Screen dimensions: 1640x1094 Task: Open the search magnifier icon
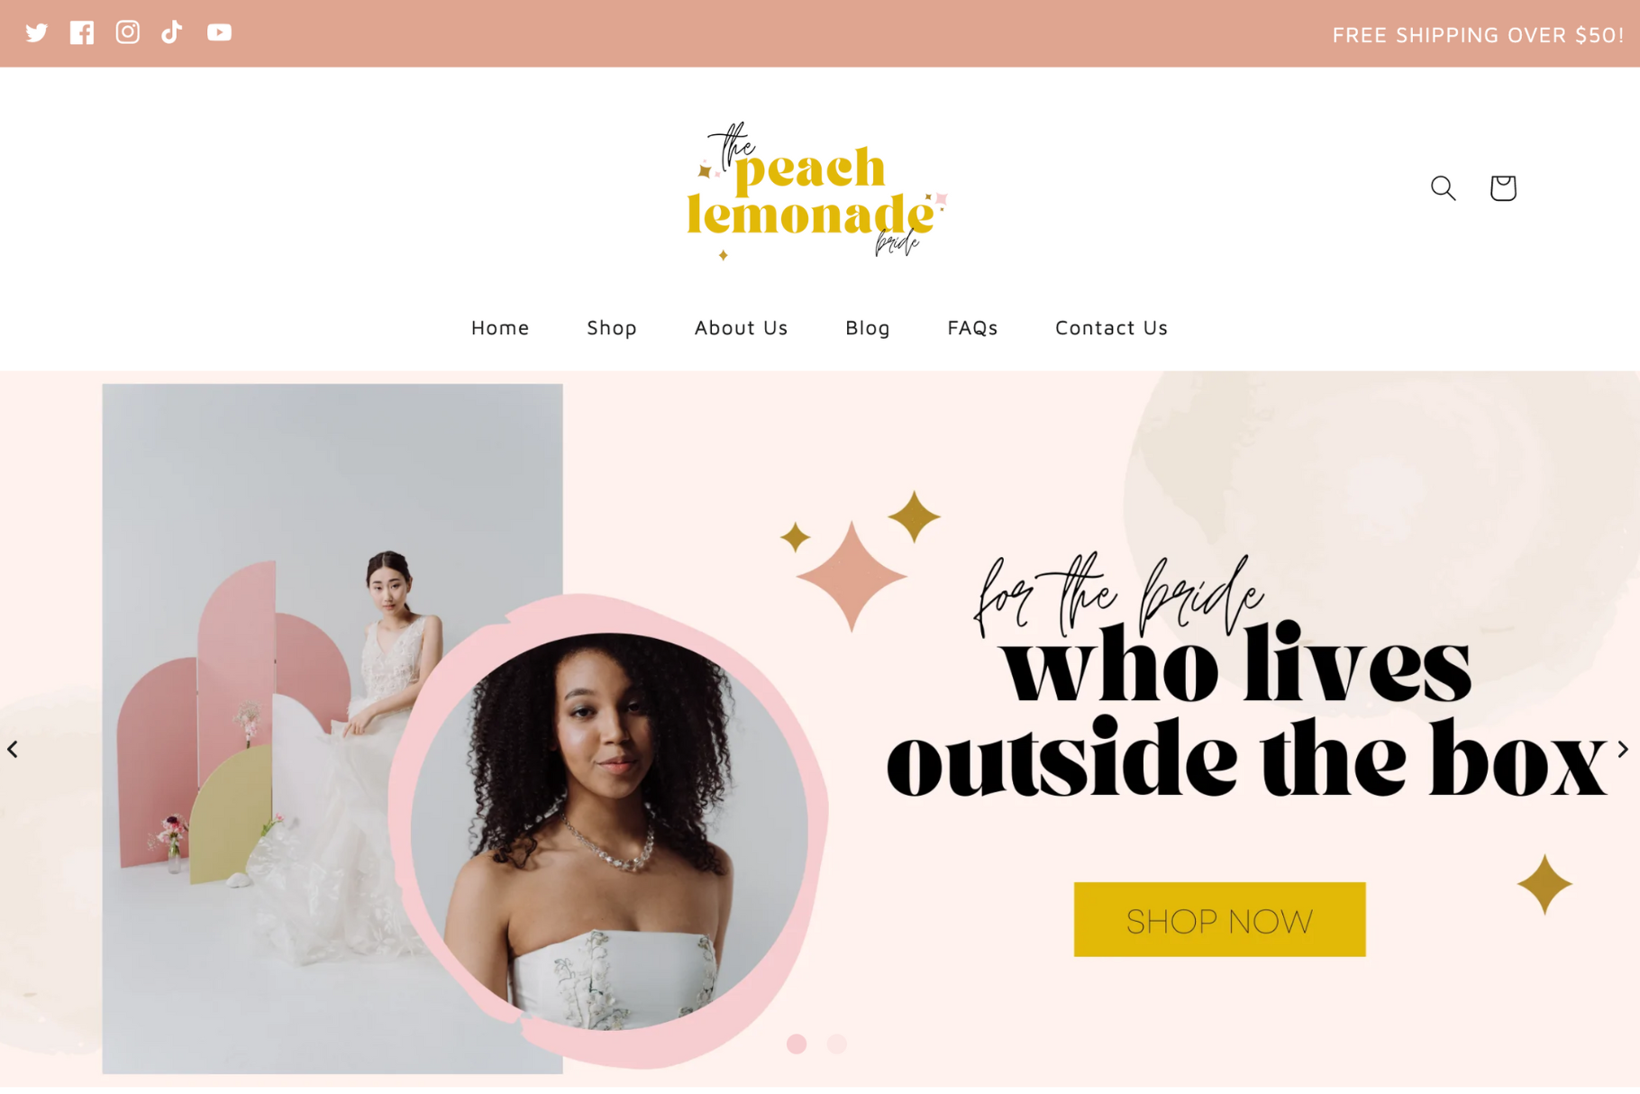pos(1444,188)
